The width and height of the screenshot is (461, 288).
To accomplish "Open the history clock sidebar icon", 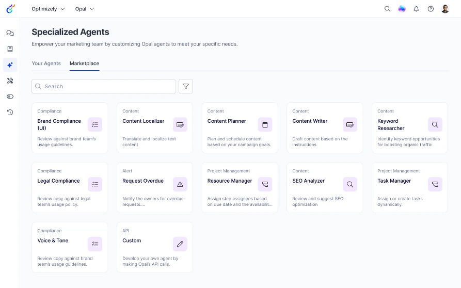I will [10, 113].
